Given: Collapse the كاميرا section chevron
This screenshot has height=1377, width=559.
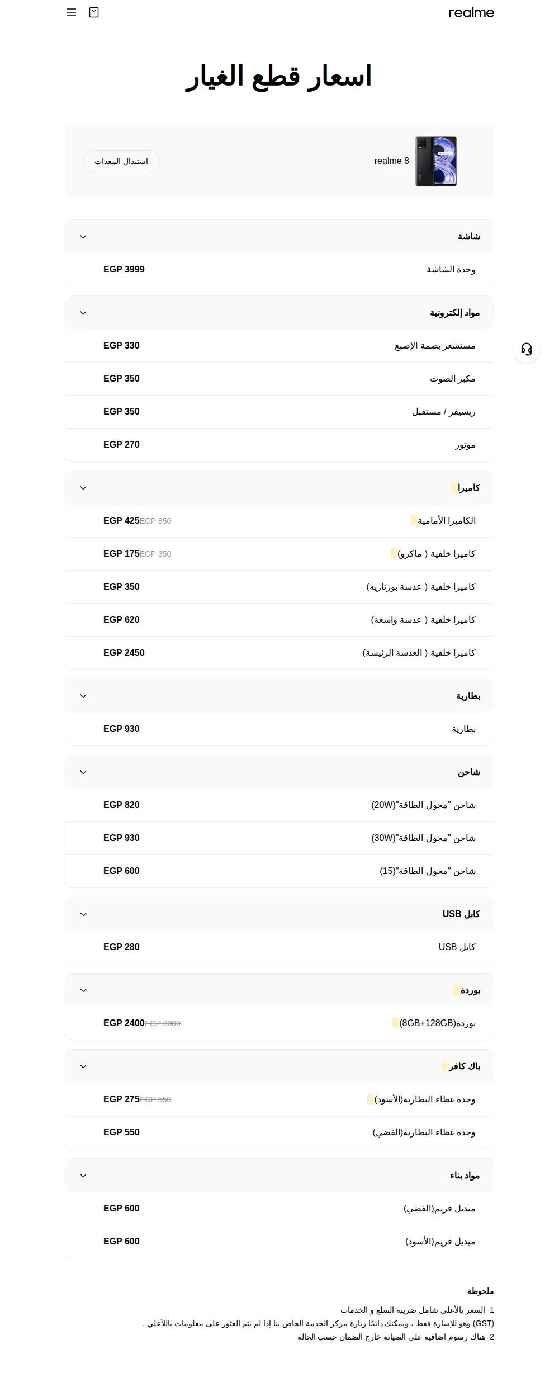Looking at the screenshot, I should 83,488.
